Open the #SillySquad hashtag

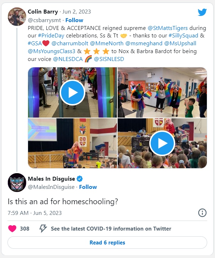[183, 36]
